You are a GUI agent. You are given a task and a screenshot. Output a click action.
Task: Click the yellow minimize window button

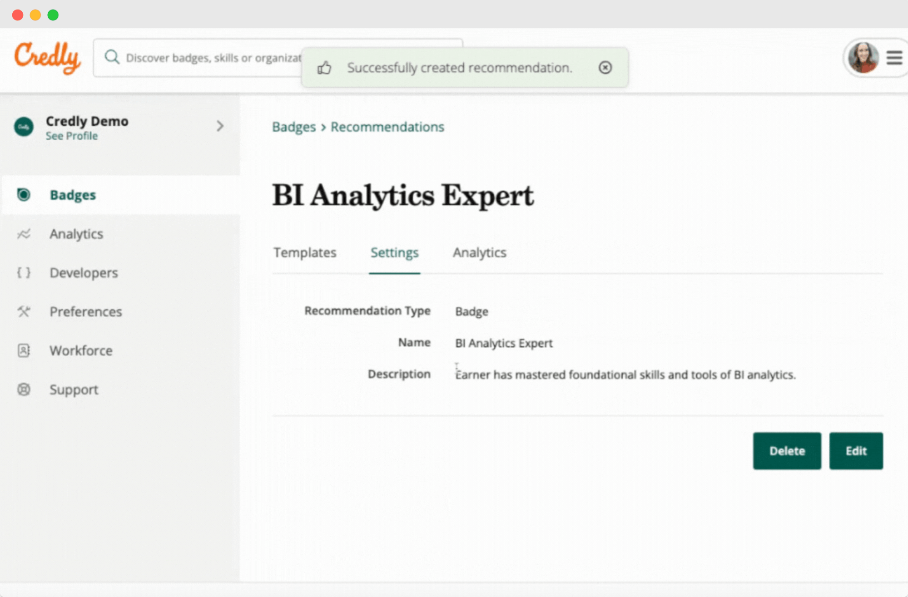click(x=35, y=15)
